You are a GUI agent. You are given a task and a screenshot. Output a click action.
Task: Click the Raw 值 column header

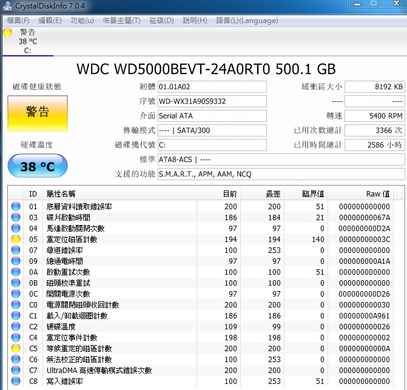tap(360, 194)
